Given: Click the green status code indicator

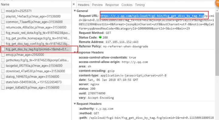Looking at the screenshot, I should coord(100,37).
